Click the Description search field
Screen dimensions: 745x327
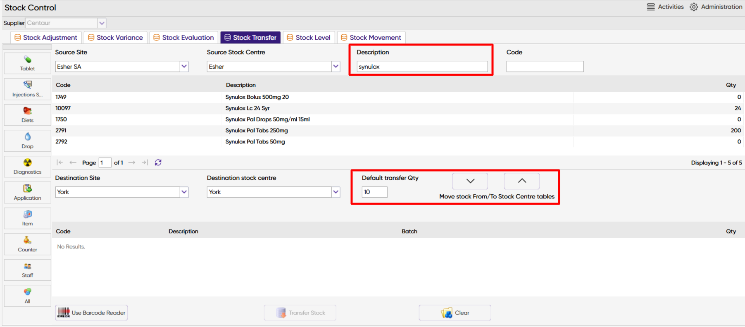point(422,67)
